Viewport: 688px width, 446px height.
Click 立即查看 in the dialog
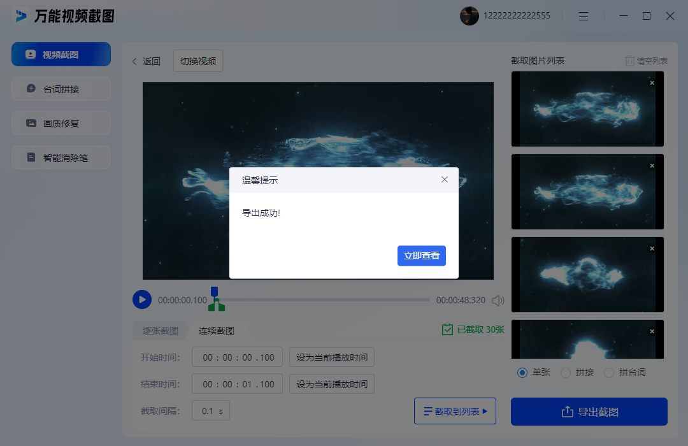coord(422,255)
